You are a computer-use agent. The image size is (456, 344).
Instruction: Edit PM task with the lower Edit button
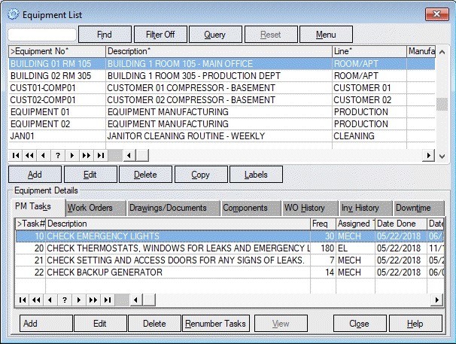[x=100, y=324]
